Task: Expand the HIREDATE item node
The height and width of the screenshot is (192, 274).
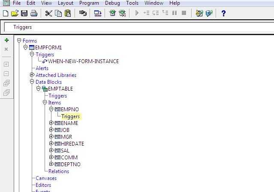Action: click(51, 143)
